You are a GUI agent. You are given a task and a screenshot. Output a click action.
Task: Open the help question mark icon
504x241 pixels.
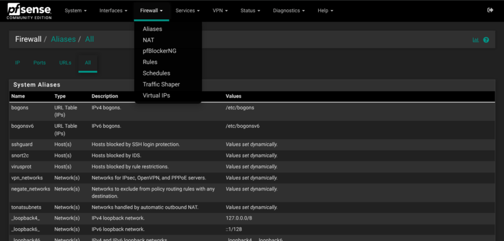(486, 40)
